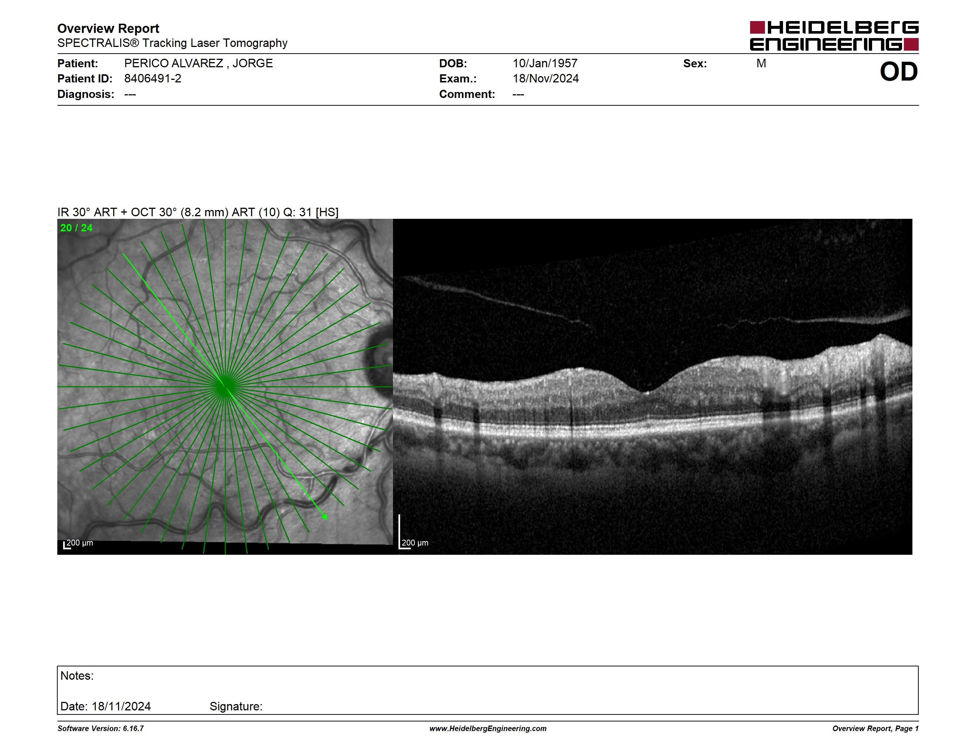The height and width of the screenshot is (754, 976).
Task: Click the 'Signature:' field
Action: tap(236, 706)
